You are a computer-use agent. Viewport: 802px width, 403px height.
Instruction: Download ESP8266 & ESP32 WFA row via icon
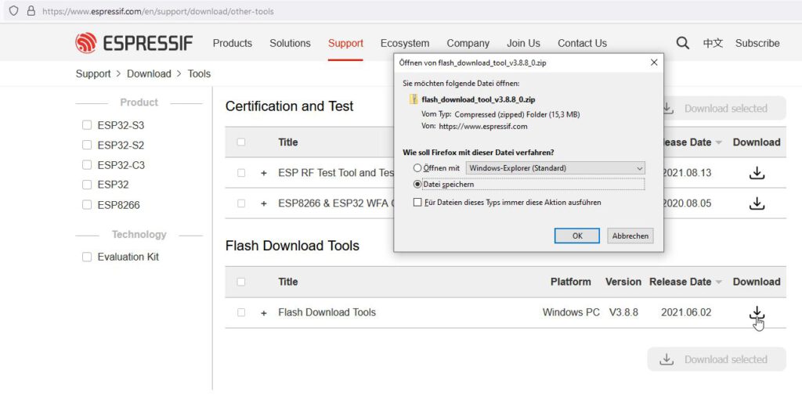pyautogui.click(x=757, y=203)
